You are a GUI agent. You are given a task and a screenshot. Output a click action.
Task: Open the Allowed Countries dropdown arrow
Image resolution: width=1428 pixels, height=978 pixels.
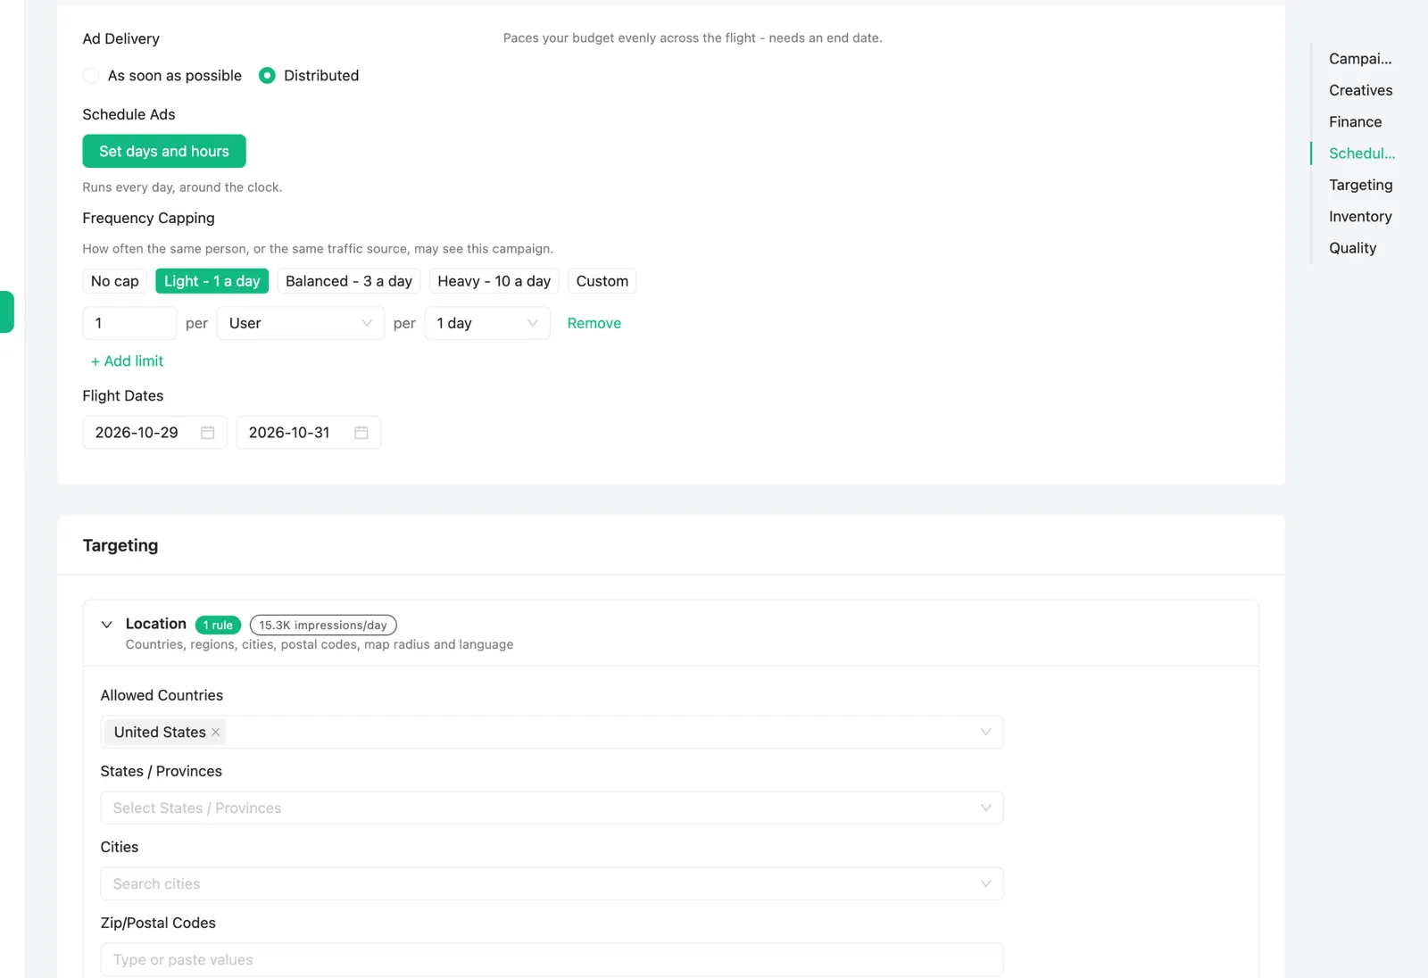pyautogui.click(x=986, y=733)
